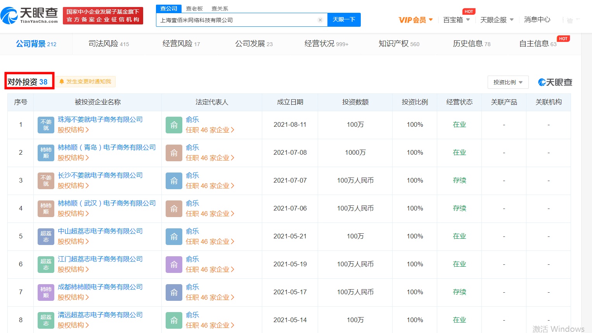The width and height of the screenshot is (592, 333).
Task: Click the 对外投资 38 section heading
Action: 28,82
